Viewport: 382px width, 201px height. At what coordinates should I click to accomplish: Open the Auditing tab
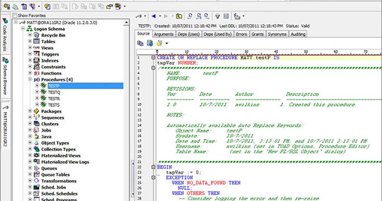click(x=298, y=34)
